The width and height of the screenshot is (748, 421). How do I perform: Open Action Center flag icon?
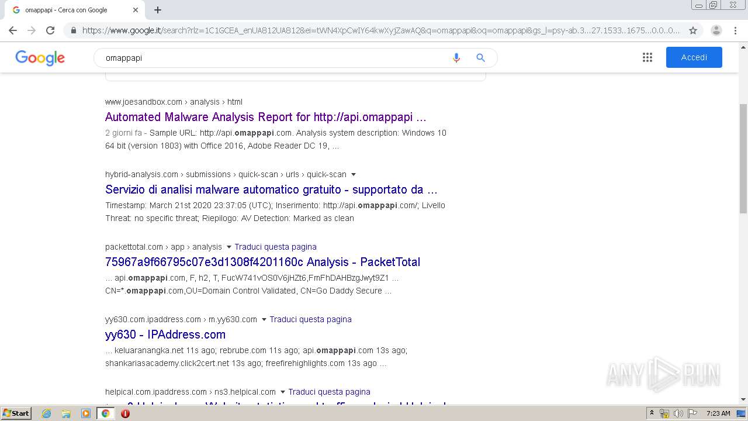(691, 413)
